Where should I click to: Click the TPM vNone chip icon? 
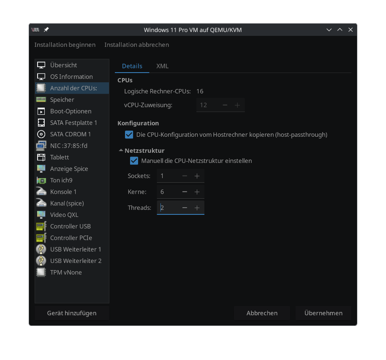click(41, 272)
